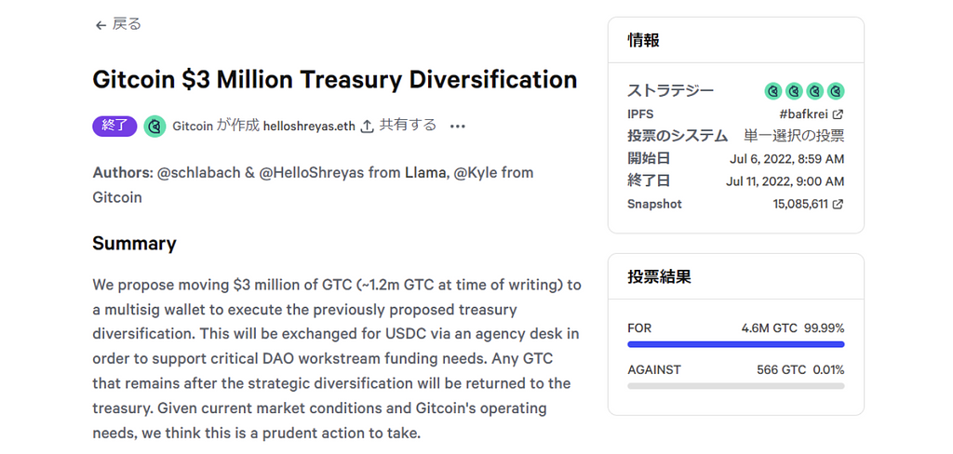Click the 戻る back link text

tap(127, 24)
